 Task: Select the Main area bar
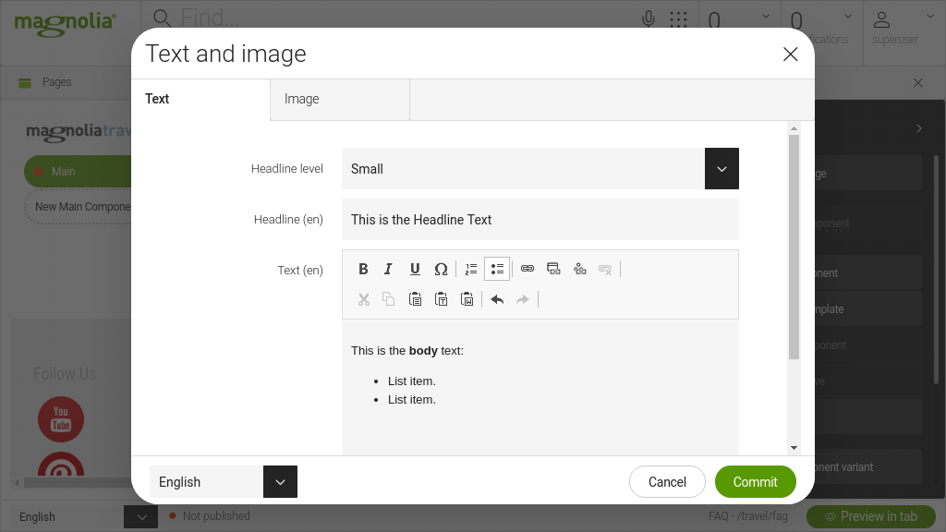pyautogui.click(x=78, y=171)
